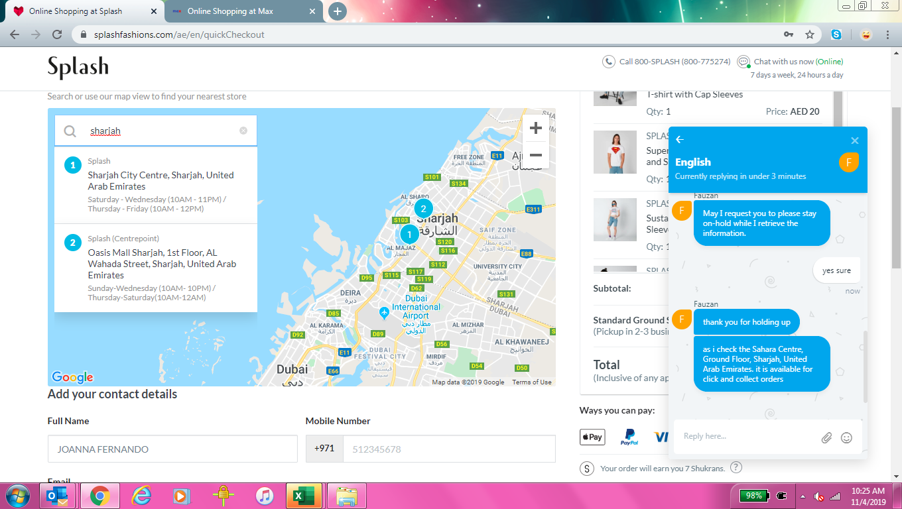Open a new browser tab
The image size is (902, 509).
tap(338, 11)
